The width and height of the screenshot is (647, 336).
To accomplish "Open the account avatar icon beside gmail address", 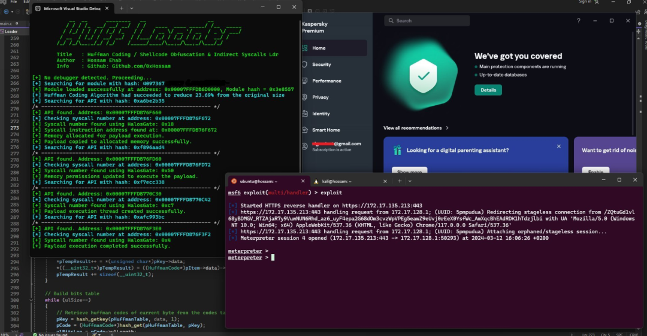I will [x=305, y=146].
